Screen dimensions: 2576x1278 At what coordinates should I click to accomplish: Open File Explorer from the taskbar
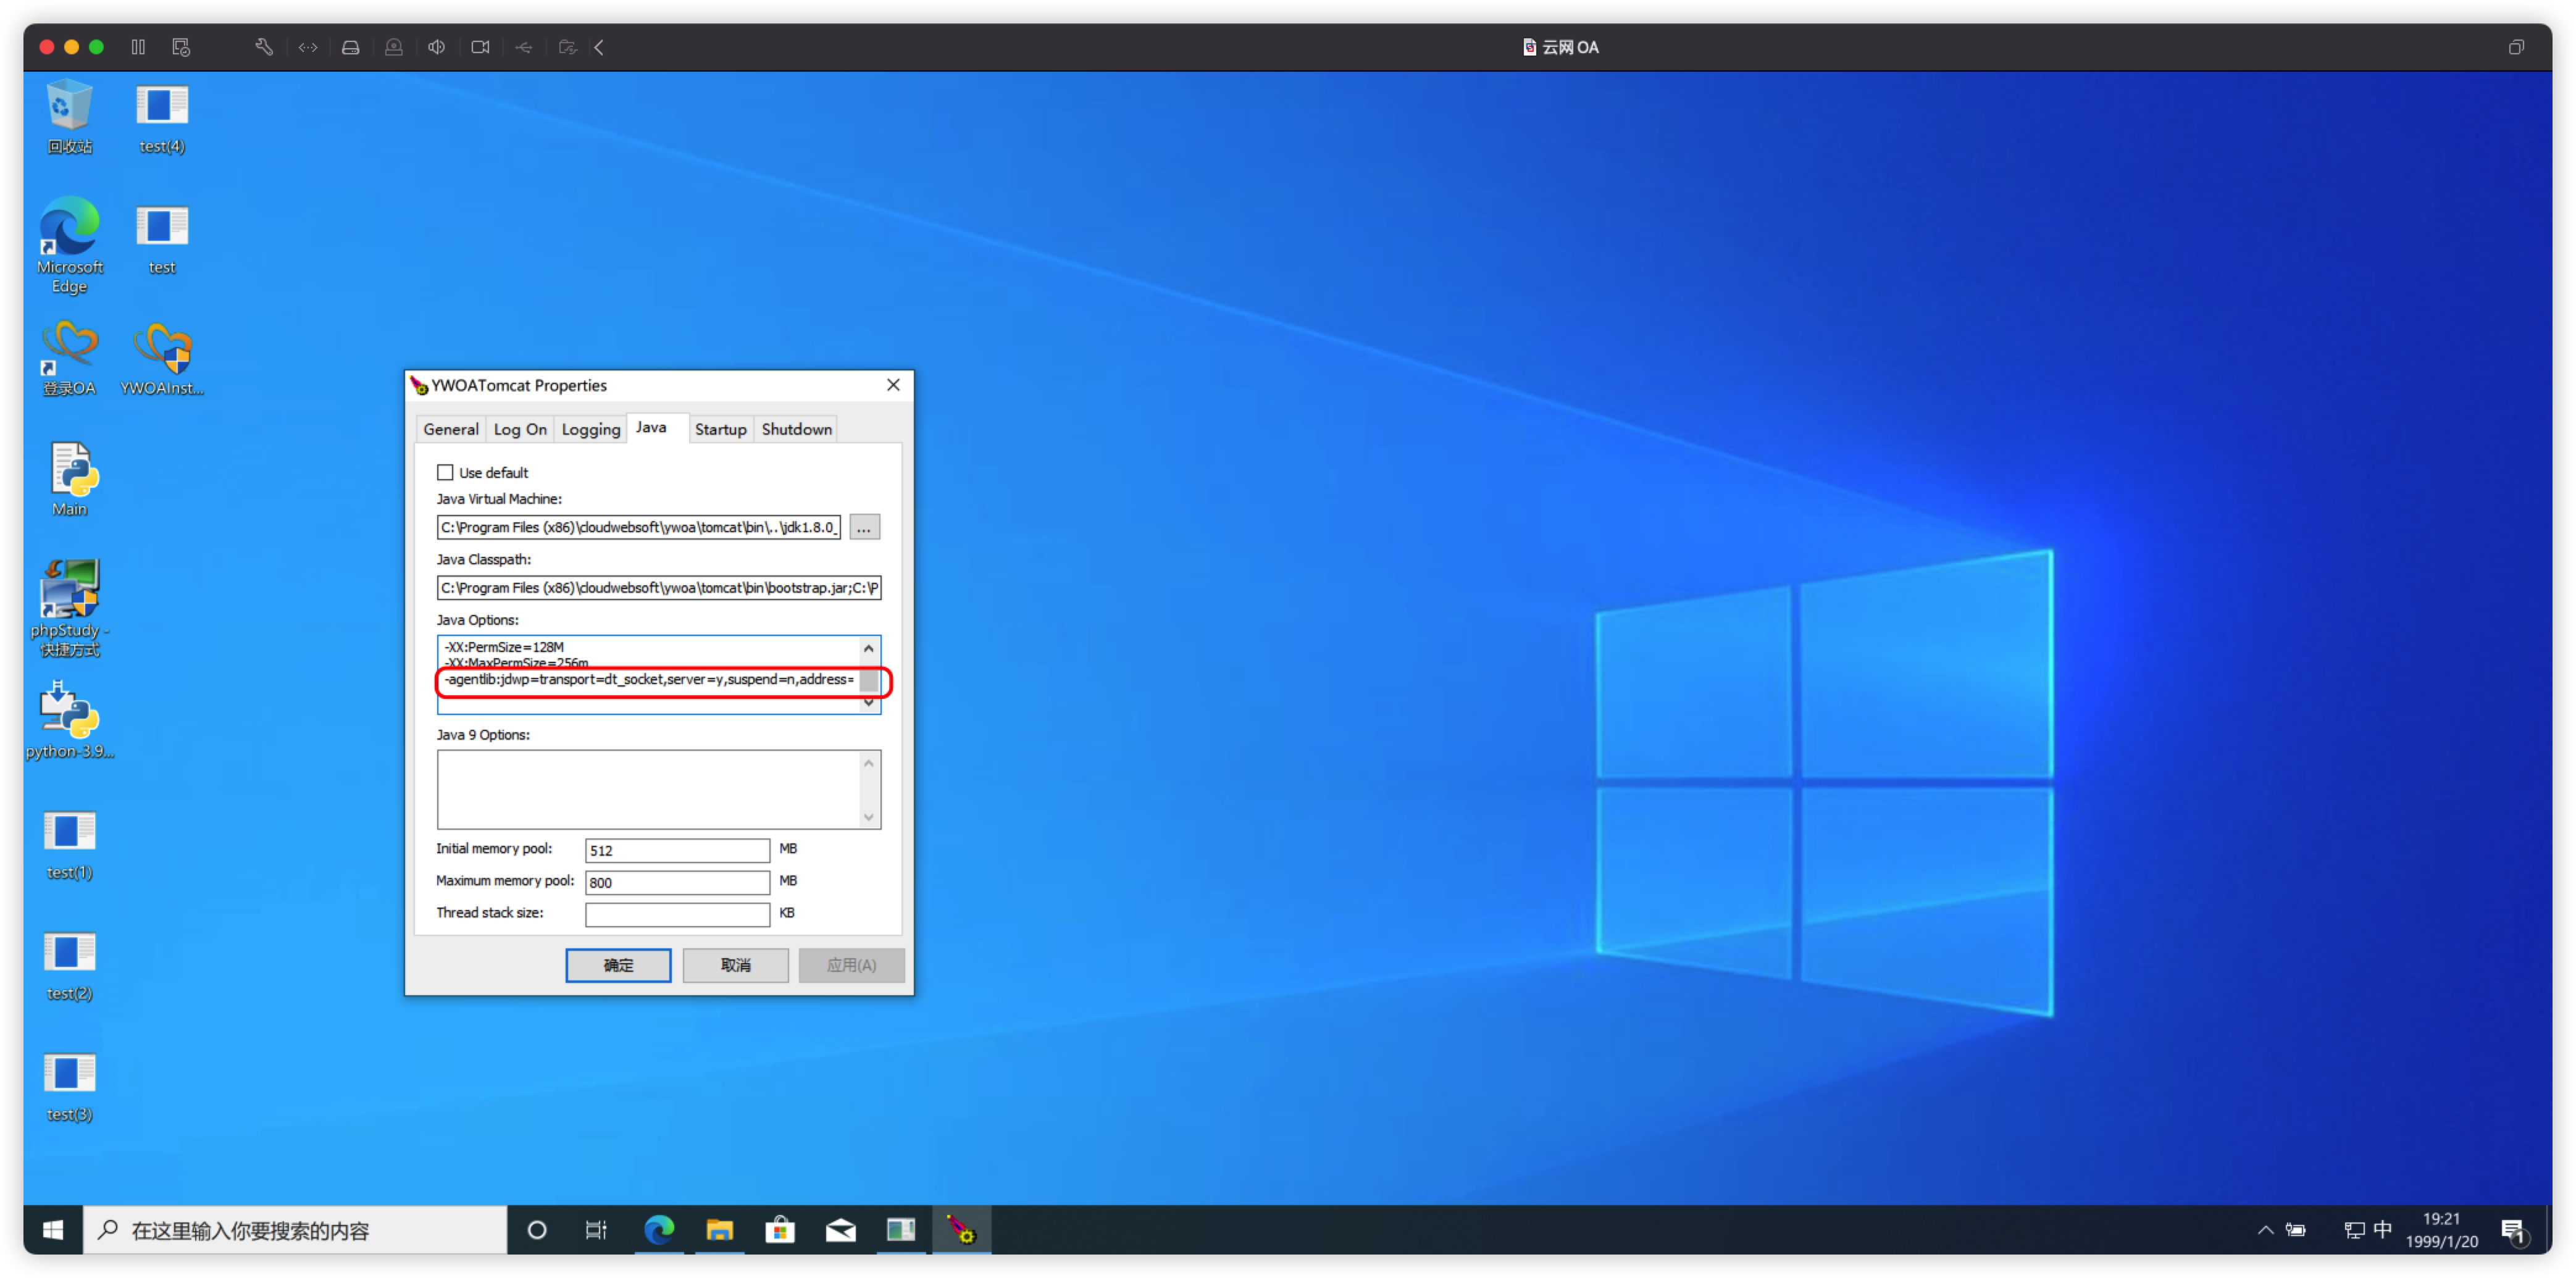point(719,1230)
